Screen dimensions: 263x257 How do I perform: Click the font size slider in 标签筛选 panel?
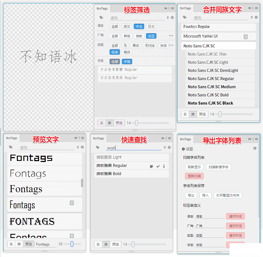click(150, 123)
